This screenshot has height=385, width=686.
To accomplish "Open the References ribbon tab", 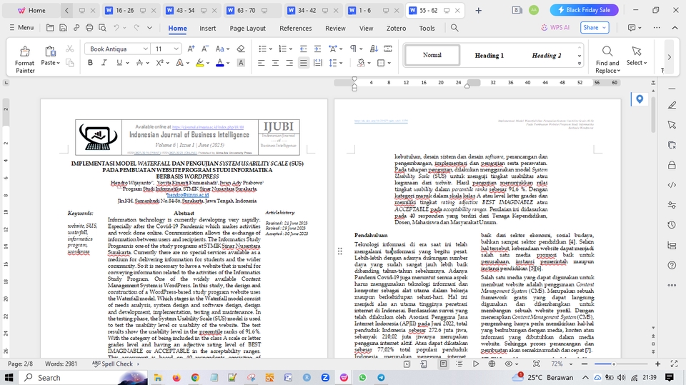I will pos(295,28).
